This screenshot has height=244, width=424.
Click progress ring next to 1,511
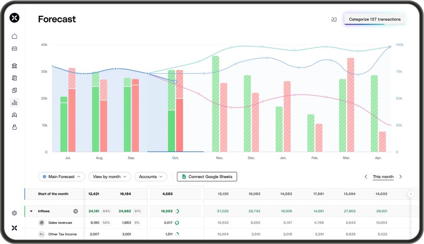177,235
